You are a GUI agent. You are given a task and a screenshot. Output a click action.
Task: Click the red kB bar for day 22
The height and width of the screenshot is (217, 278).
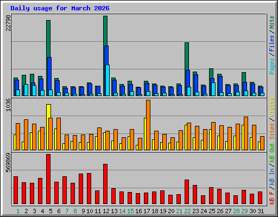[187, 192]
